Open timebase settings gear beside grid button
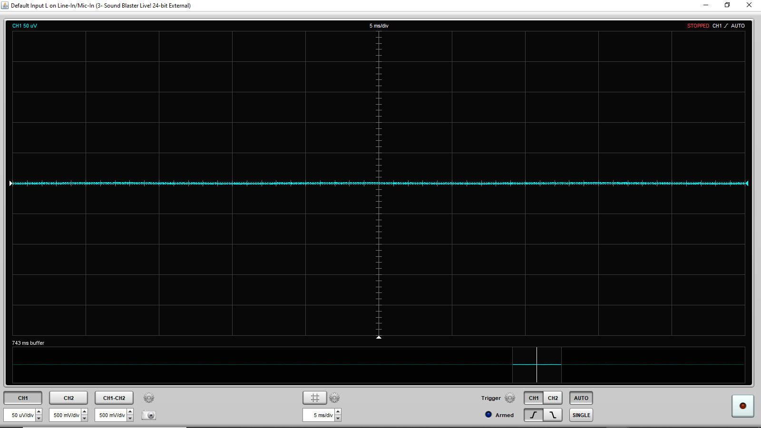761x428 pixels. [334, 398]
